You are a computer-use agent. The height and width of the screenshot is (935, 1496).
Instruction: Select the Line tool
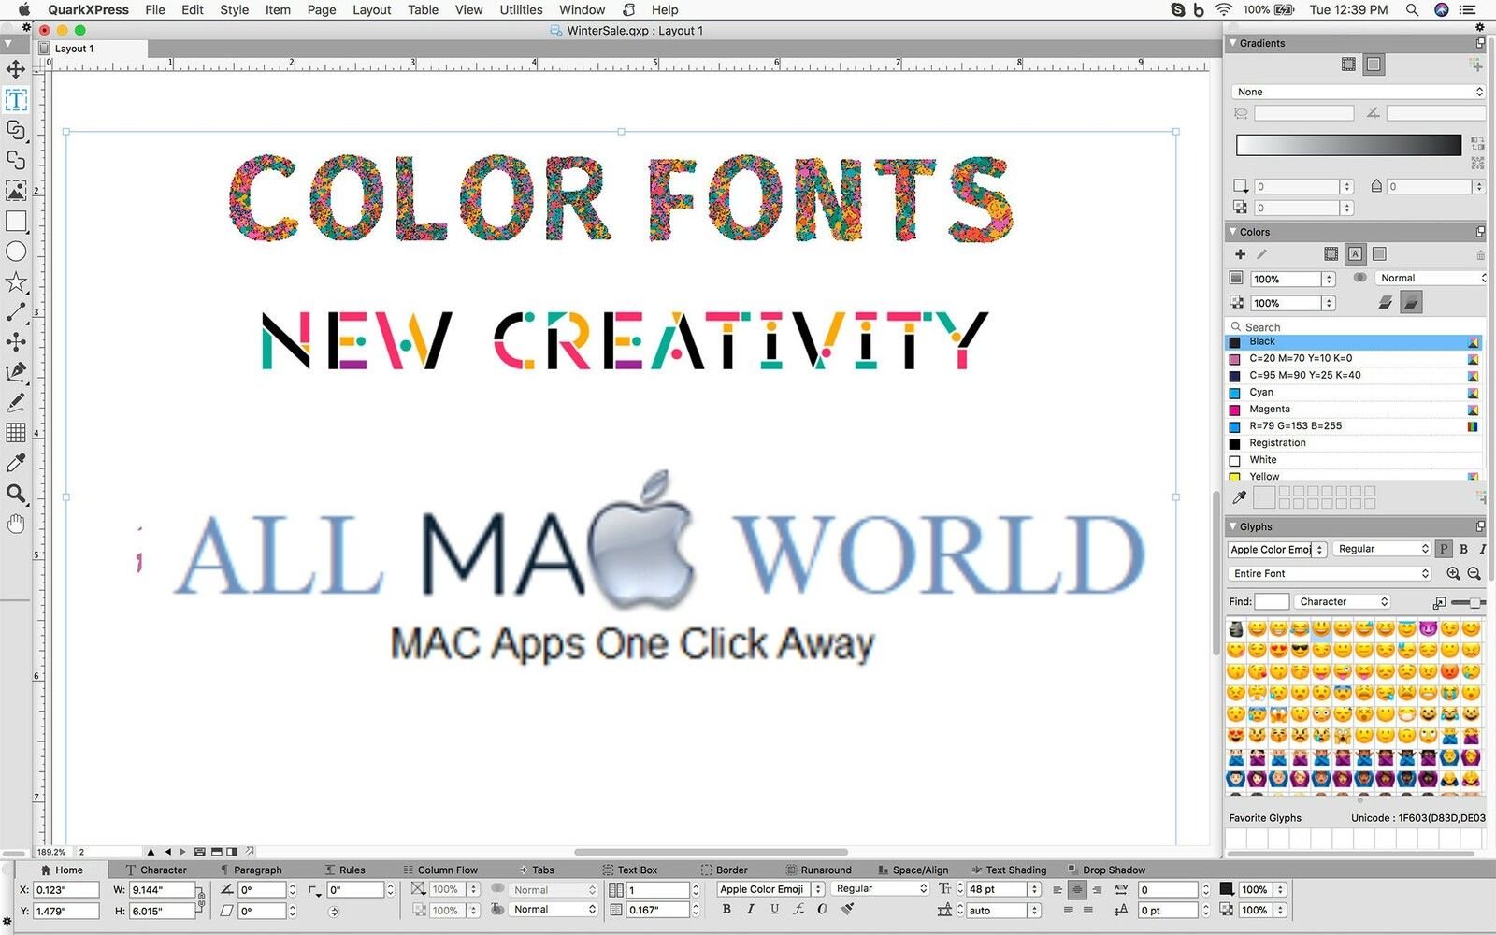(x=16, y=312)
